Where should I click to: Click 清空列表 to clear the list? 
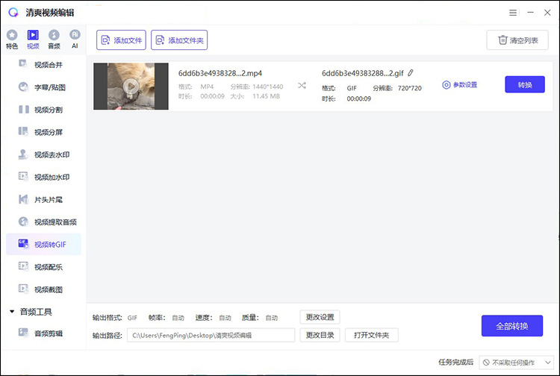[517, 40]
